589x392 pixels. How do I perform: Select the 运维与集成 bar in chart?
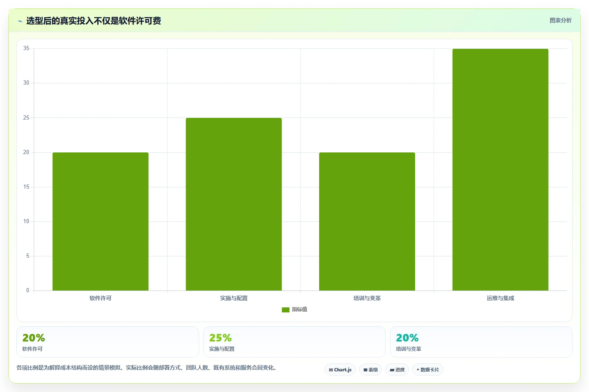coord(500,170)
